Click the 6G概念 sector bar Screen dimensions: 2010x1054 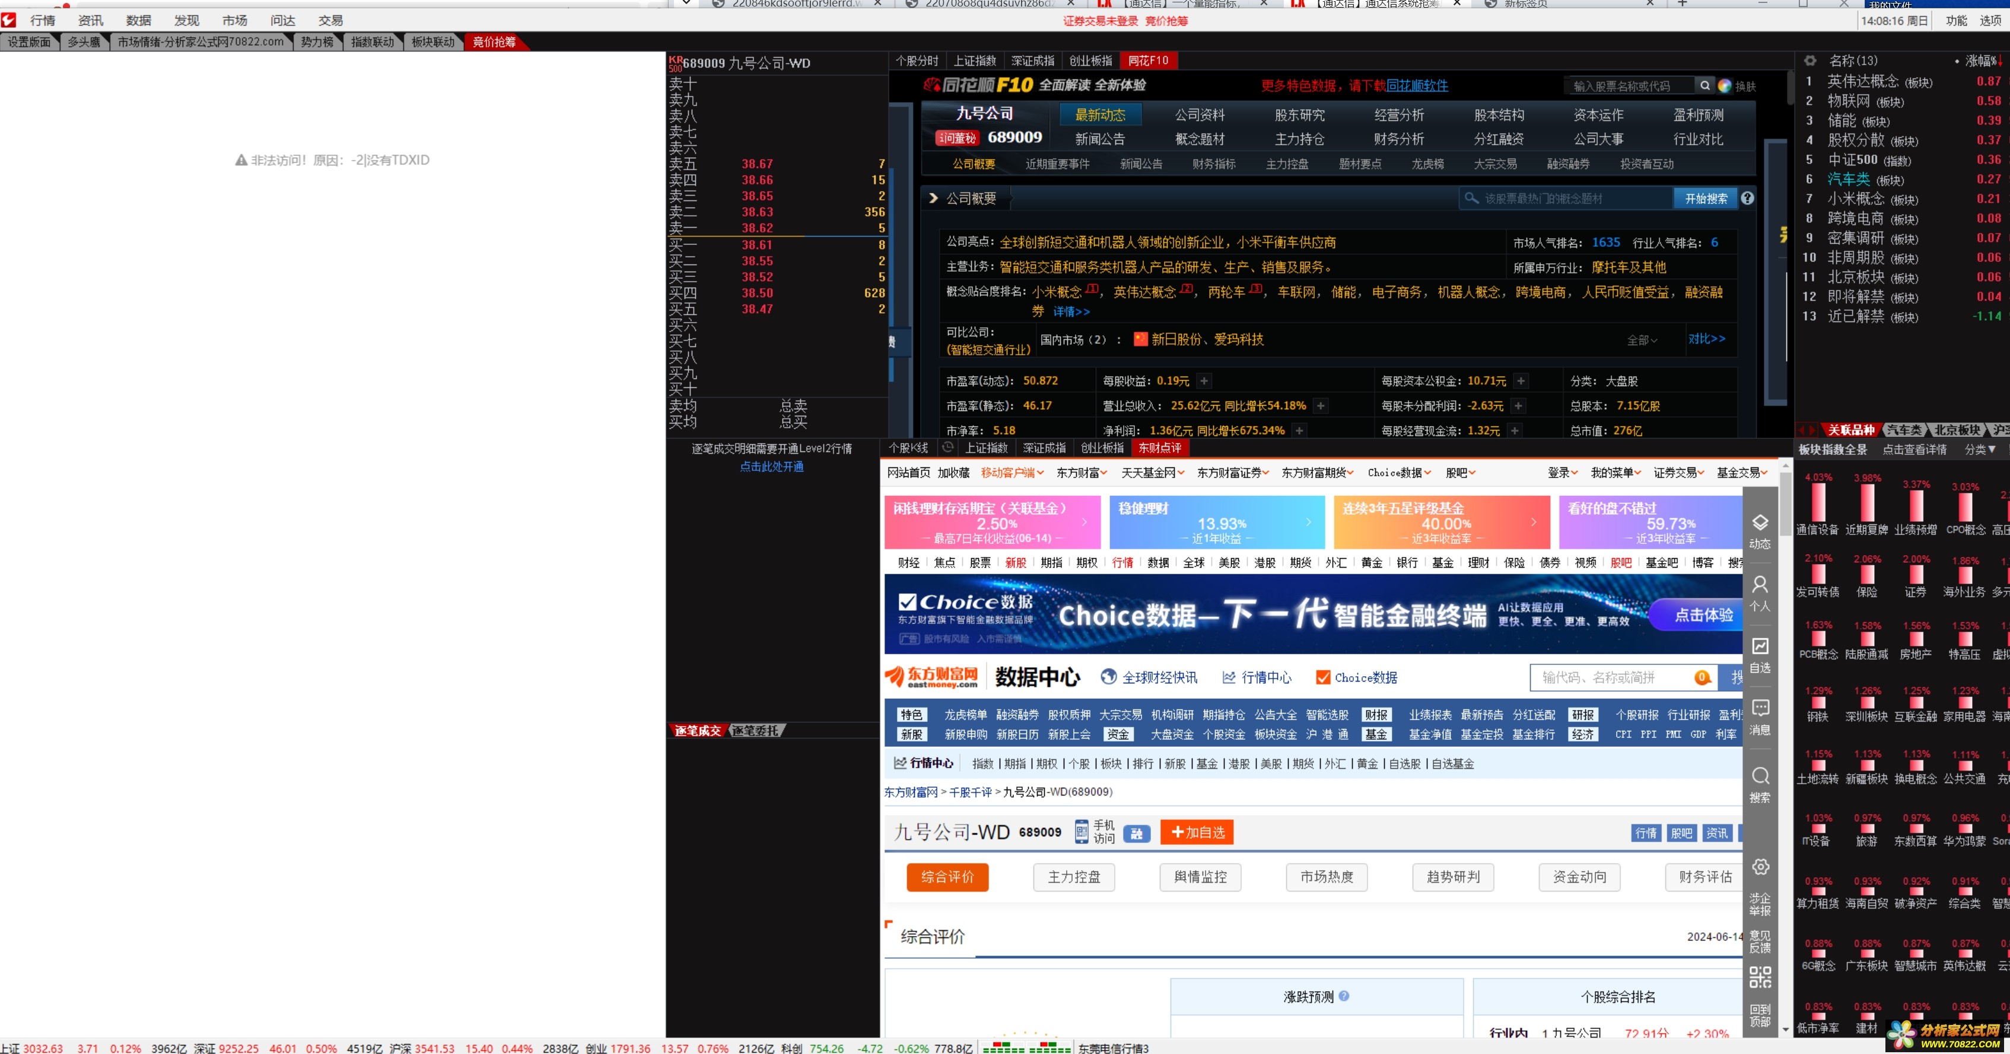[x=1818, y=954]
